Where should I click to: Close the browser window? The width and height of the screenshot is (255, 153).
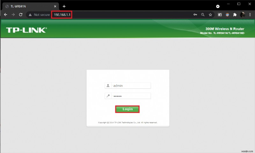coord(250,4)
